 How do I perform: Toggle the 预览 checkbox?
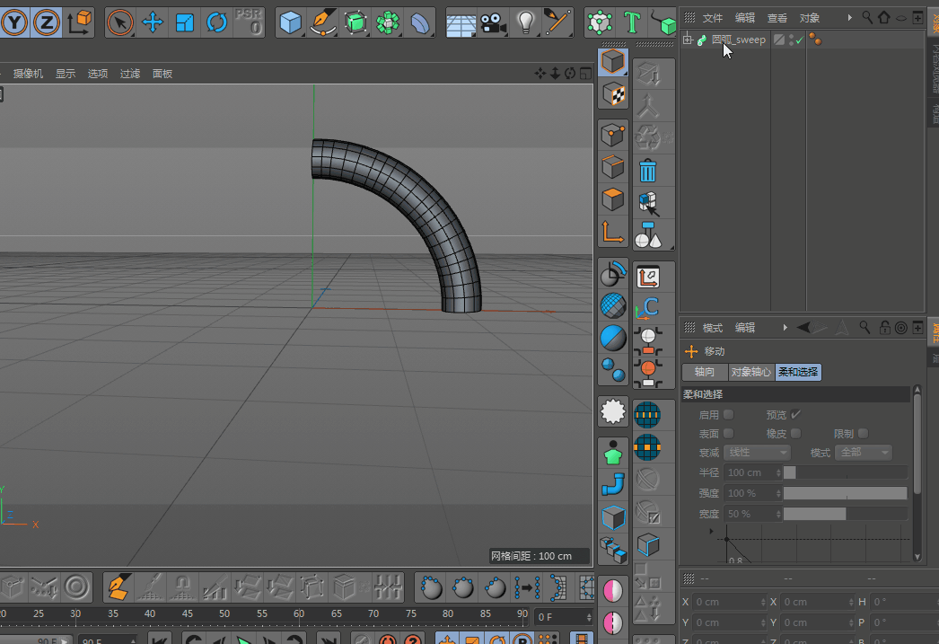pyautogui.click(x=795, y=415)
